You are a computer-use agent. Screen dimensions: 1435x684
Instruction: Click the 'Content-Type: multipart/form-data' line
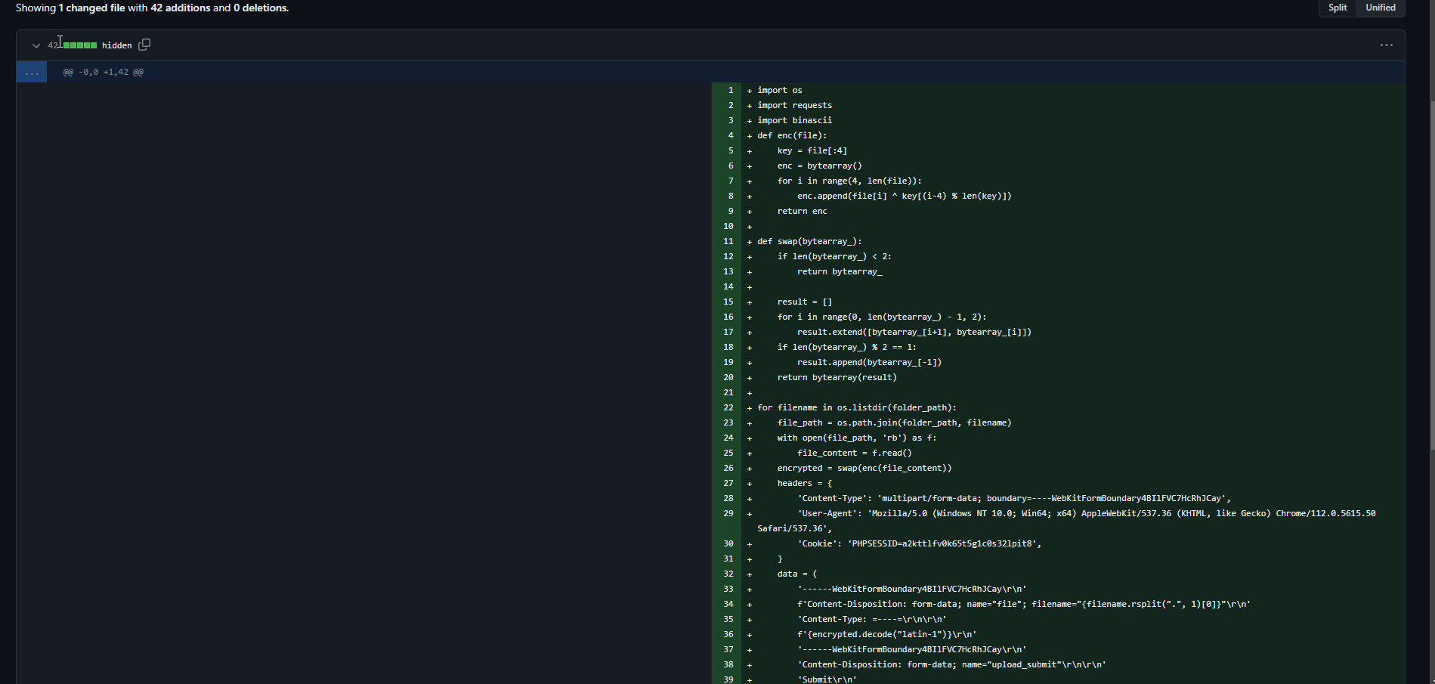[1014, 498]
